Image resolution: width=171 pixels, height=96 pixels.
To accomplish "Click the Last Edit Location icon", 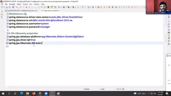I will point(129,7).
